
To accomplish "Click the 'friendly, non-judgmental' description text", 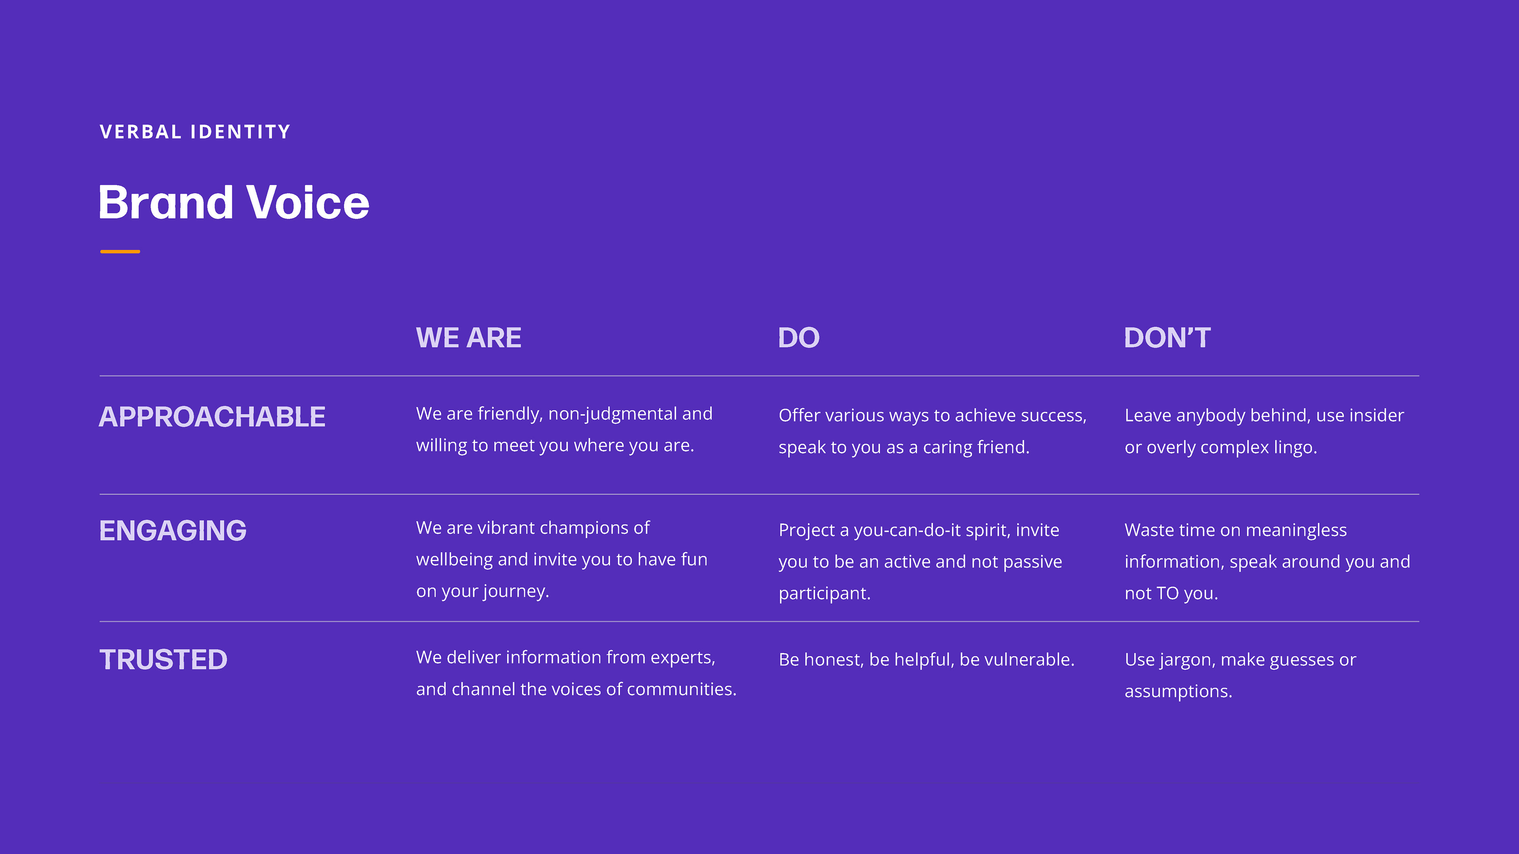I will (564, 429).
